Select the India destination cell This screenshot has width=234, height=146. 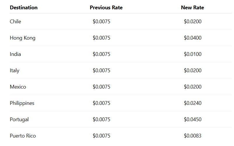(15, 54)
